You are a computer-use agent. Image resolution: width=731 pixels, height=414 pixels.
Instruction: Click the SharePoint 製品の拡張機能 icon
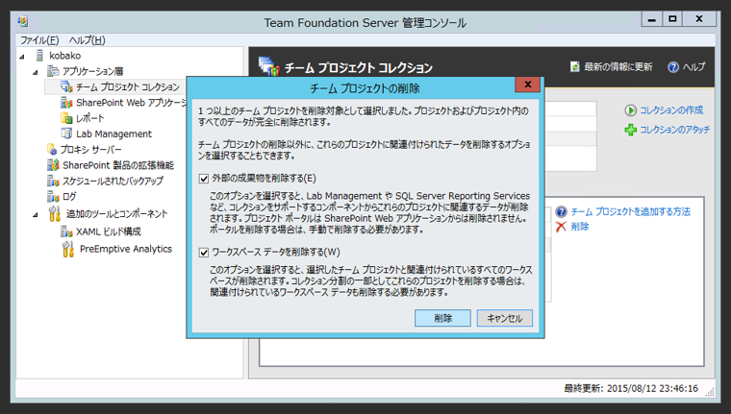(x=53, y=165)
